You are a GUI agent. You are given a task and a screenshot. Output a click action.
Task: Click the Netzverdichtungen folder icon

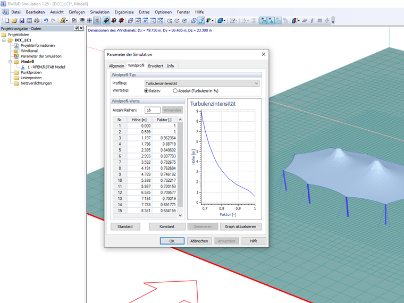(x=16, y=83)
